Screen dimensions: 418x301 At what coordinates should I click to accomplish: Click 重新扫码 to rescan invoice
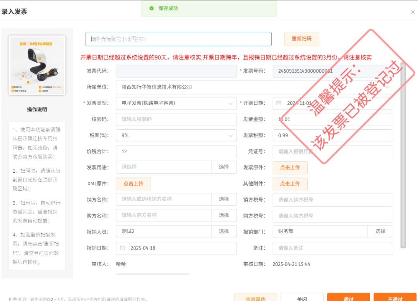tap(302, 39)
